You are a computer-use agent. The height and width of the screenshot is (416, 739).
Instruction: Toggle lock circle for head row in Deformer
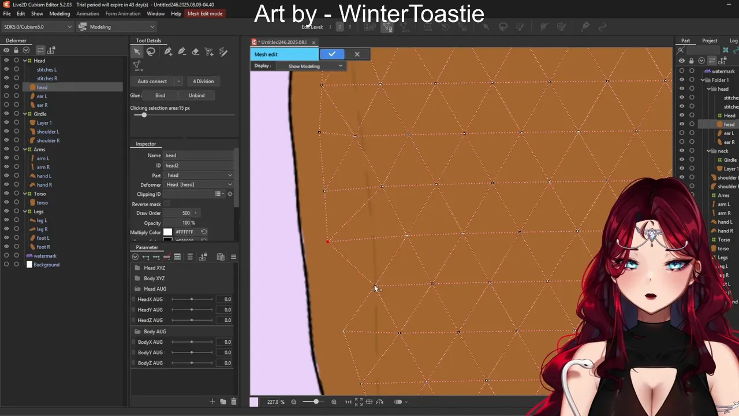click(x=16, y=87)
